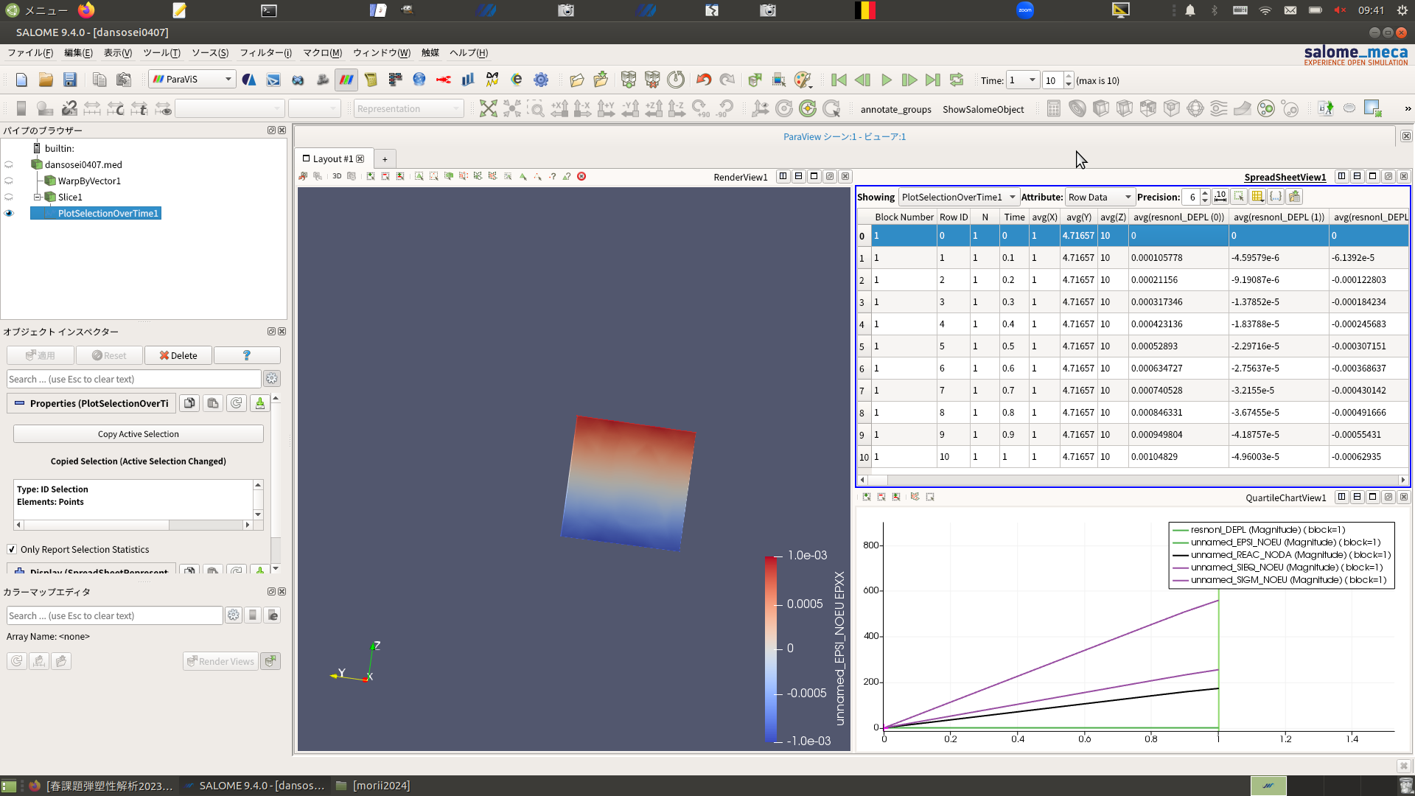Click the Copy Active Selection button
The height and width of the screenshot is (796, 1415).
(x=139, y=434)
